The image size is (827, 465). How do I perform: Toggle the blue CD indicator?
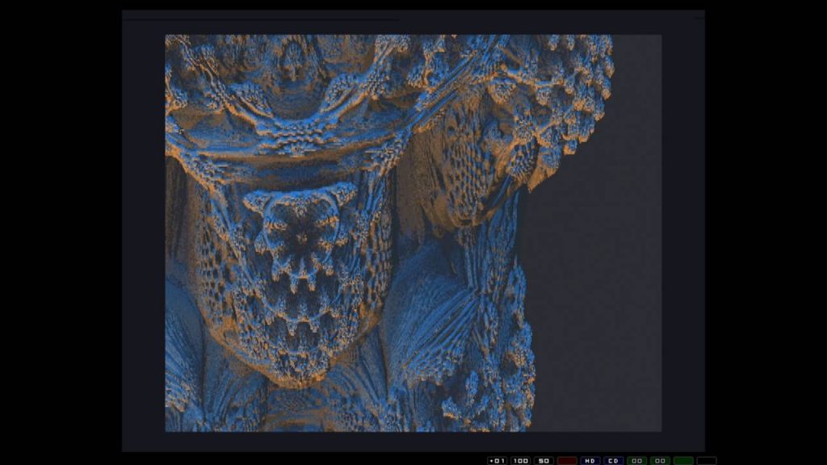(x=614, y=460)
